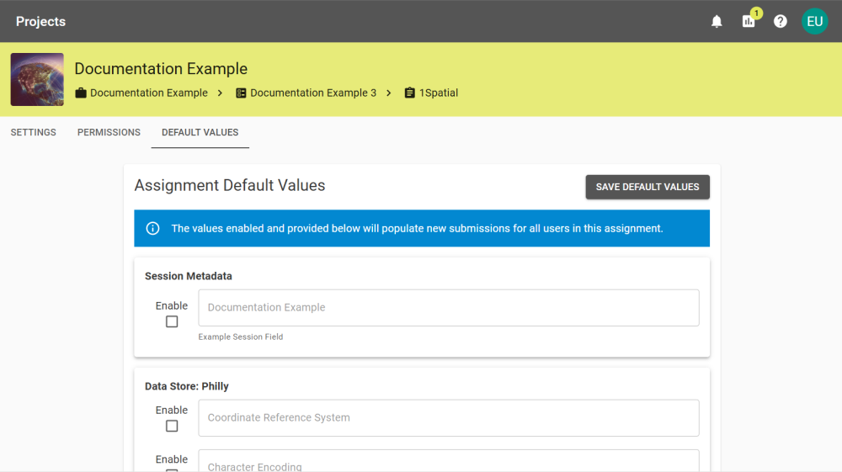Click the Projects header title
Image resolution: width=842 pixels, height=472 pixels.
click(x=40, y=22)
